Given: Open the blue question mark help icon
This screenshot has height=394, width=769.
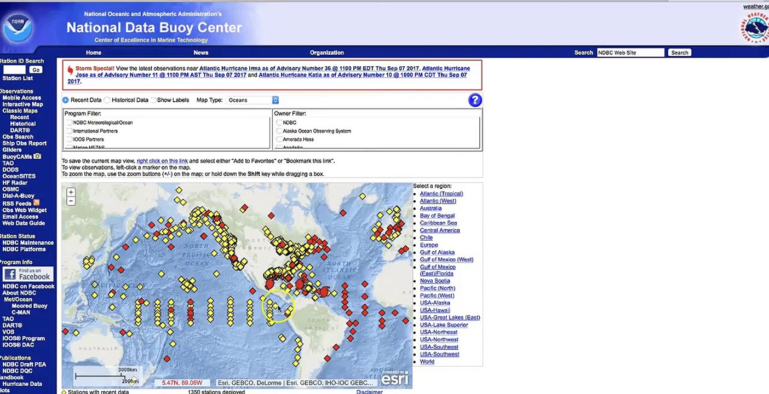Looking at the screenshot, I should [475, 100].
